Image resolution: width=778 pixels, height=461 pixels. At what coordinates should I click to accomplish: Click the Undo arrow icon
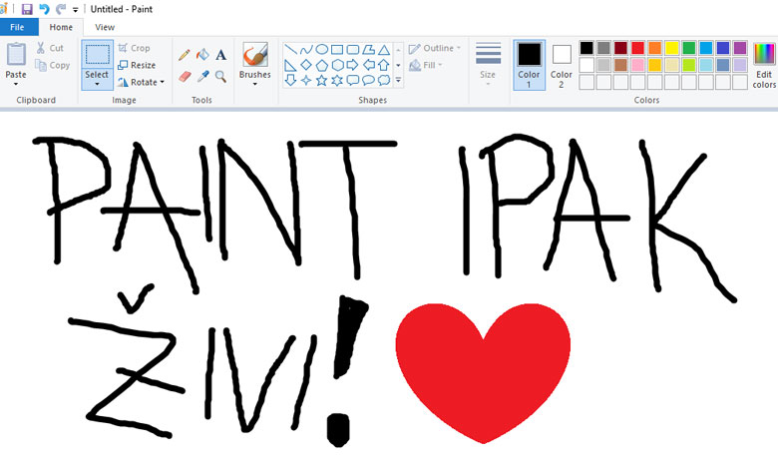[44, 9]
